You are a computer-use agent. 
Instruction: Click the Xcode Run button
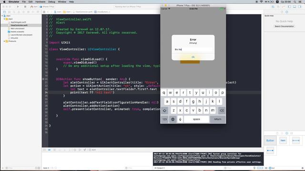click(18, 7)
